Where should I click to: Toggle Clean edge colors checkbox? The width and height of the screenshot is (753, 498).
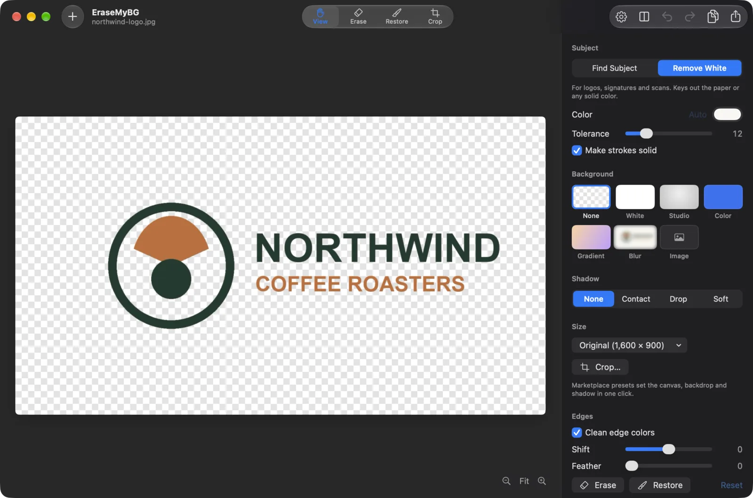pos(577,432)
